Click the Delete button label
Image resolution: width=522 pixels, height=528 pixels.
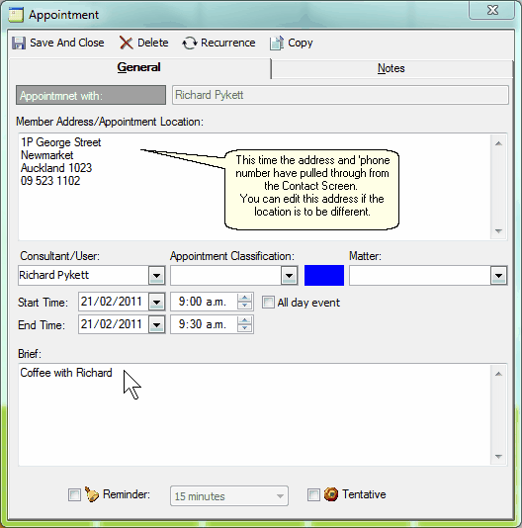coord(153,43)
